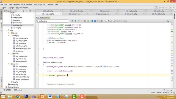The image size is (176, 99).
Task: Open File Explorer from taskbar
Action: click(10, 97)
